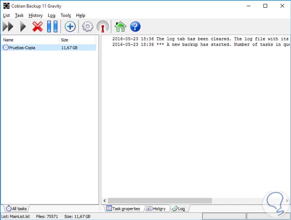Click the Cobian Backup title bar app icon
Viewport: 291px width, 220px height.
coord(6,6)
